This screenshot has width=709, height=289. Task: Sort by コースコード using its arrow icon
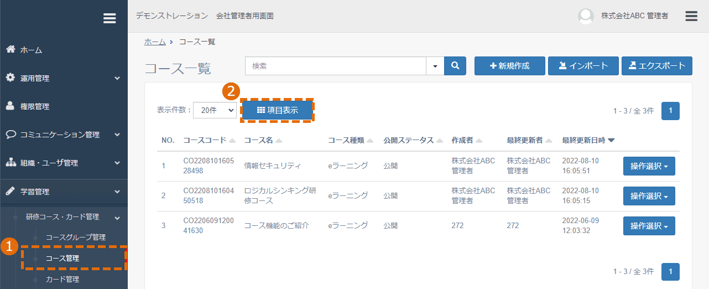[x=233, y=141]
